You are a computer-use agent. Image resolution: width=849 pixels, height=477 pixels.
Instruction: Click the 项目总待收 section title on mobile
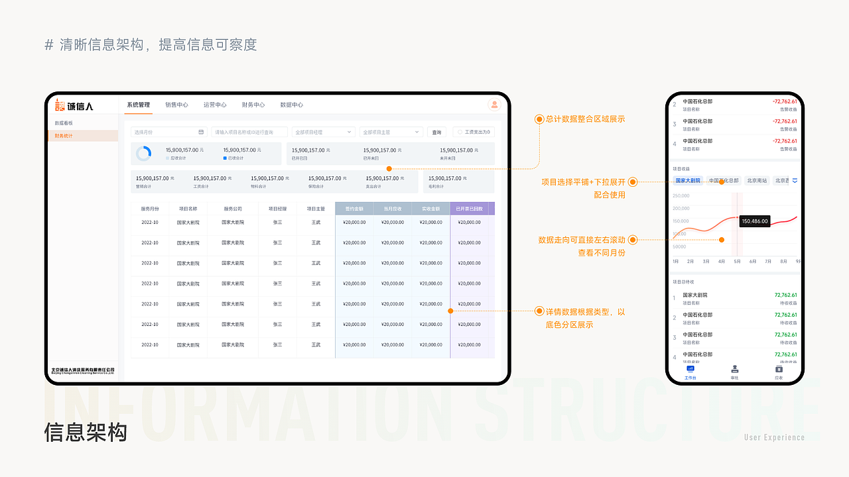click(683, 282)
